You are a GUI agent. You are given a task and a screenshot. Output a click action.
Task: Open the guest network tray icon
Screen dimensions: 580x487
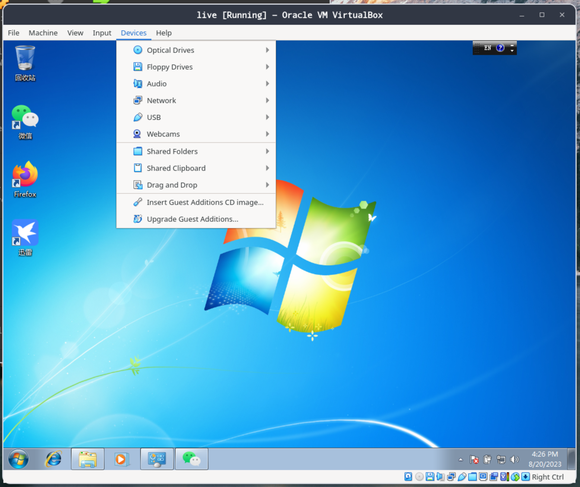501,459
